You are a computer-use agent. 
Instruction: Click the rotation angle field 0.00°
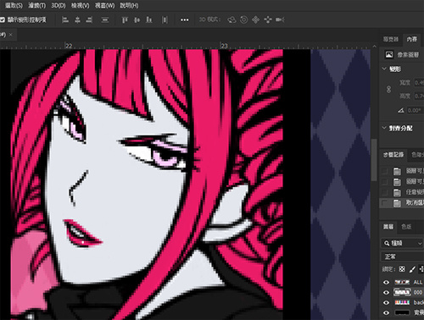(415, 110)
